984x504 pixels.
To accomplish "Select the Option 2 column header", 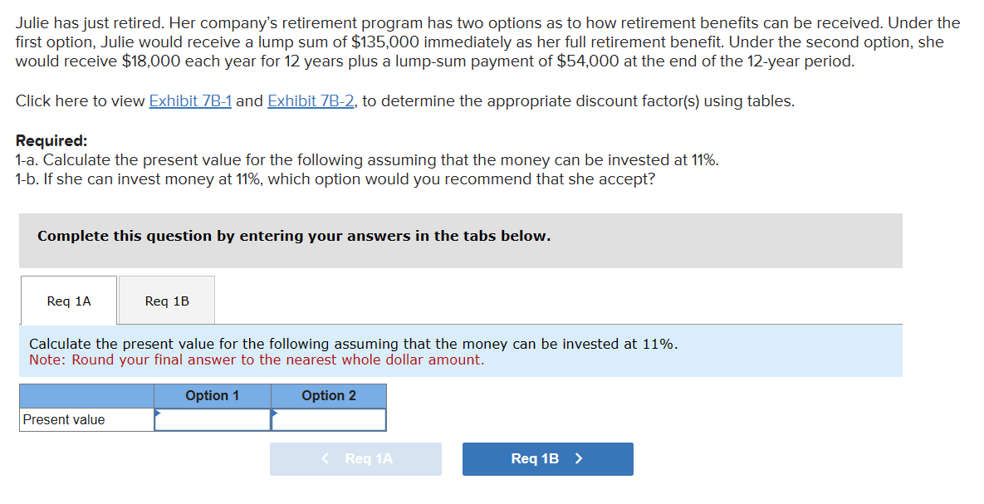I will click(x=329, y=396).
